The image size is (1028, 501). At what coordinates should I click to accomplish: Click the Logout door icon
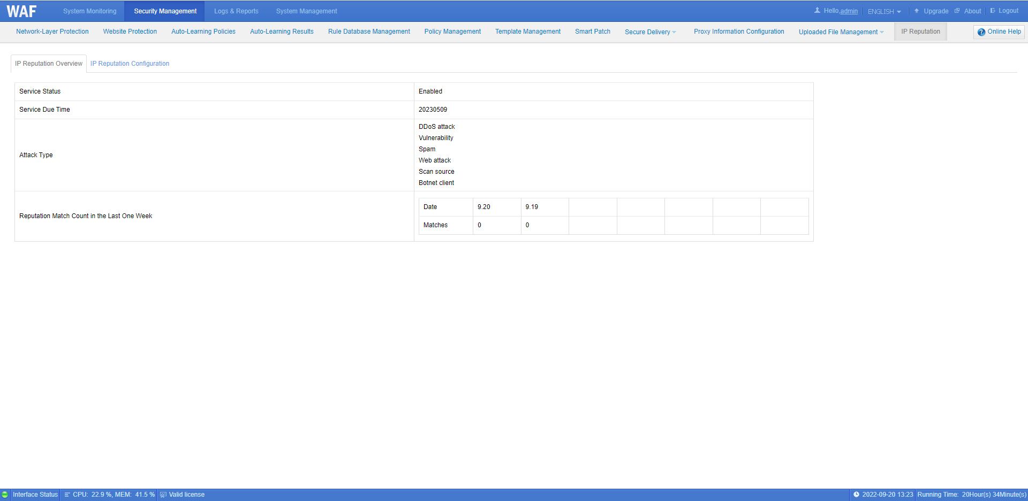[993, 11]
